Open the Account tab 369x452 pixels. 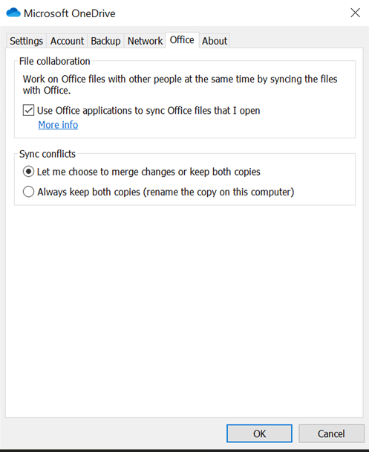pyautogui.click(x=67, y=41)
